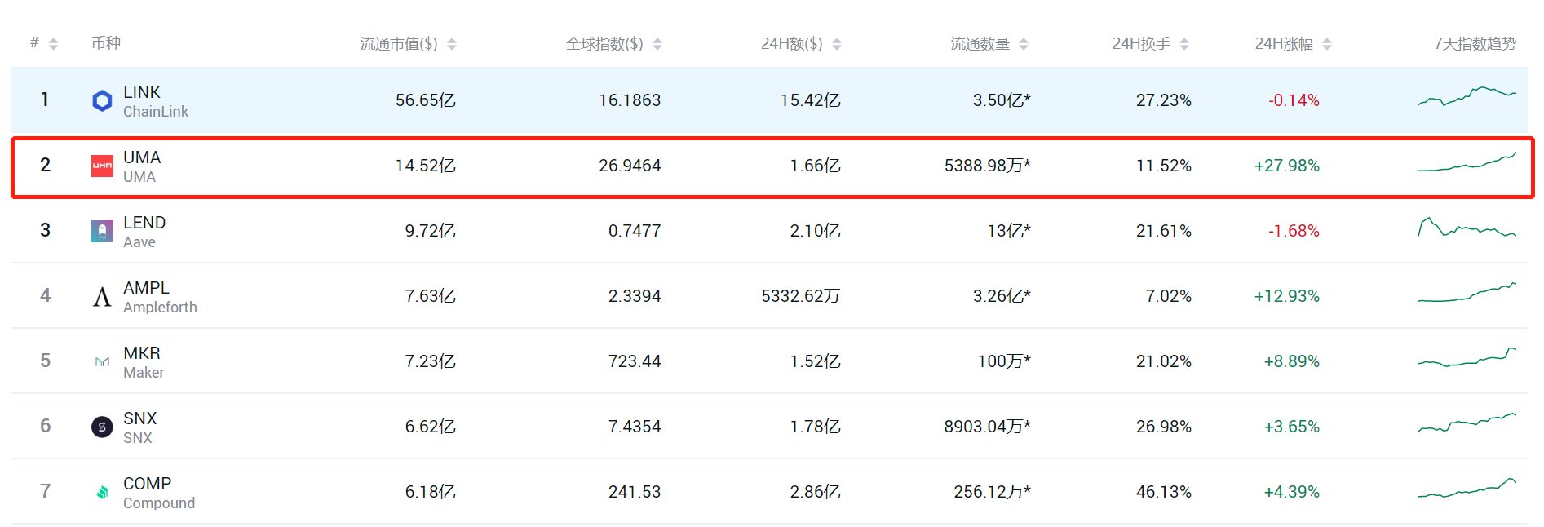Image resolution: width=1544 pixels, height=527 pixels.
Task: Click LINK turnover 27.23%
Action: pyautogui.click(x=1164, y=100)
